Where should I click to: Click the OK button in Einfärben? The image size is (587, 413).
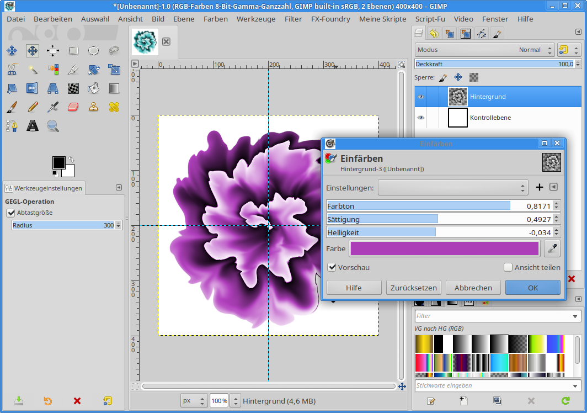pyautogui.click(x=532, y=288)
